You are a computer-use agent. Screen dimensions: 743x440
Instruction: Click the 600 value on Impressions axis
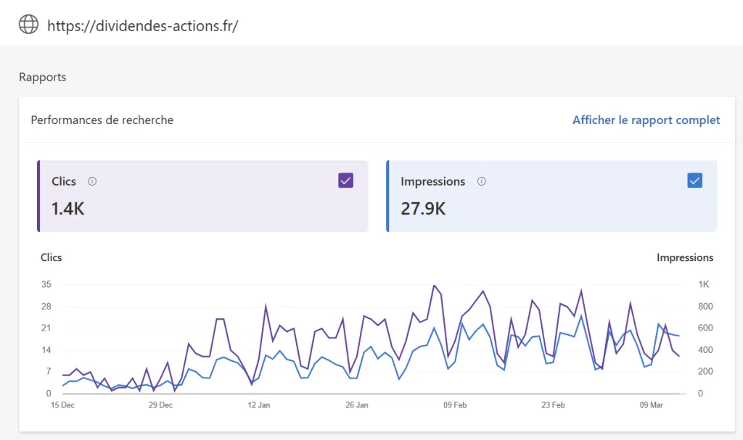[705, 328]
